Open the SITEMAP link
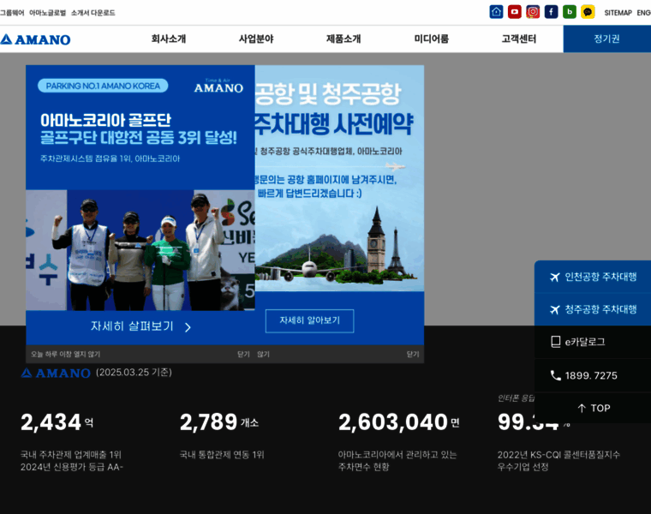The height and width of the screenshot is (514, 651). (x=618, y=13)
